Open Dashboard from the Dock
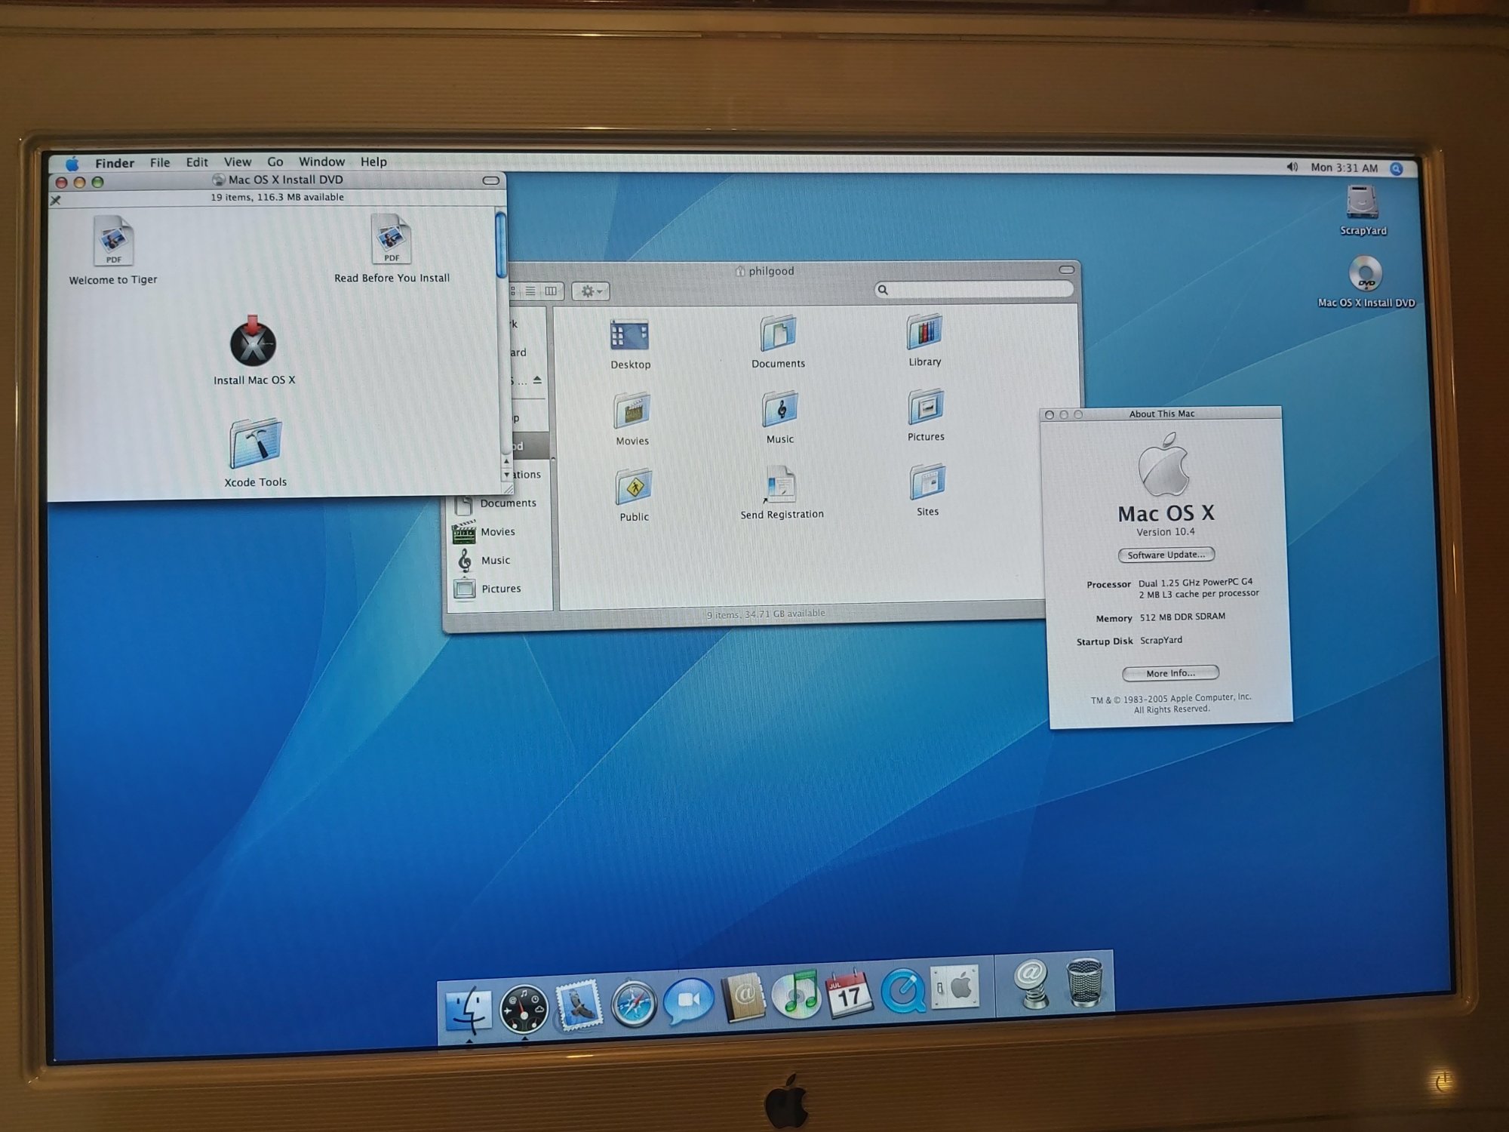 pyautogui.click(x=524, y=1008)
